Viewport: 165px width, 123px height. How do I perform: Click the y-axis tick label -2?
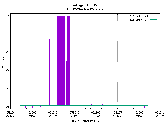click(x=7, y=52)
